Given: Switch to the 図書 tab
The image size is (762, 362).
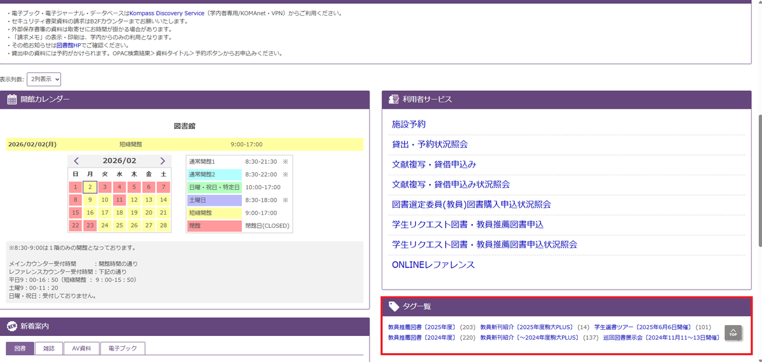Looking at the screenshot, I should coord(20,348).
